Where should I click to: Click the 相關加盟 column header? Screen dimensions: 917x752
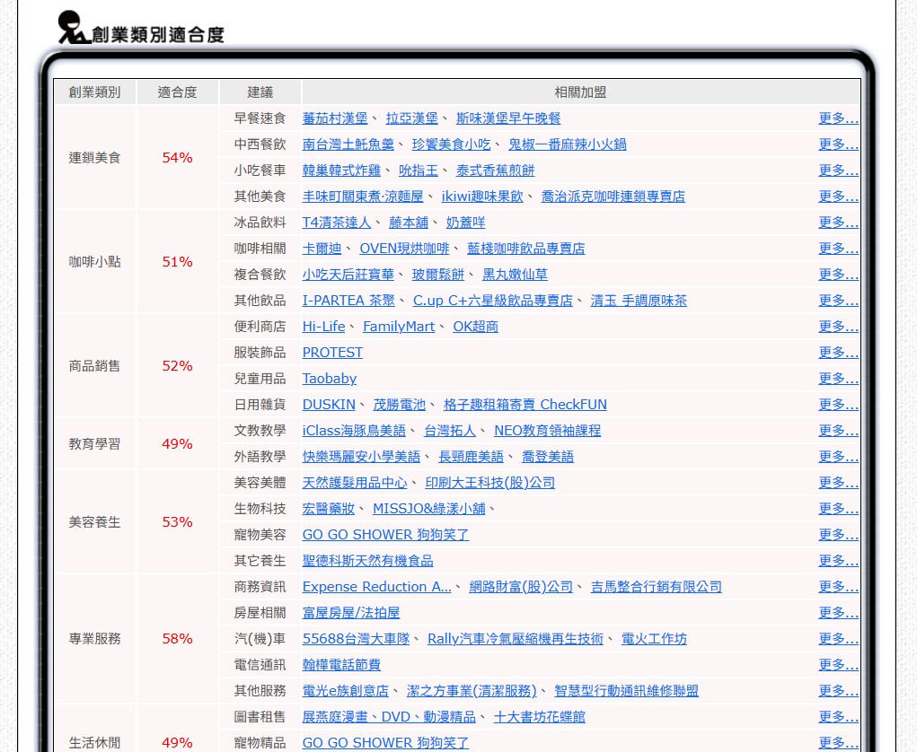(x=580, y=92)
